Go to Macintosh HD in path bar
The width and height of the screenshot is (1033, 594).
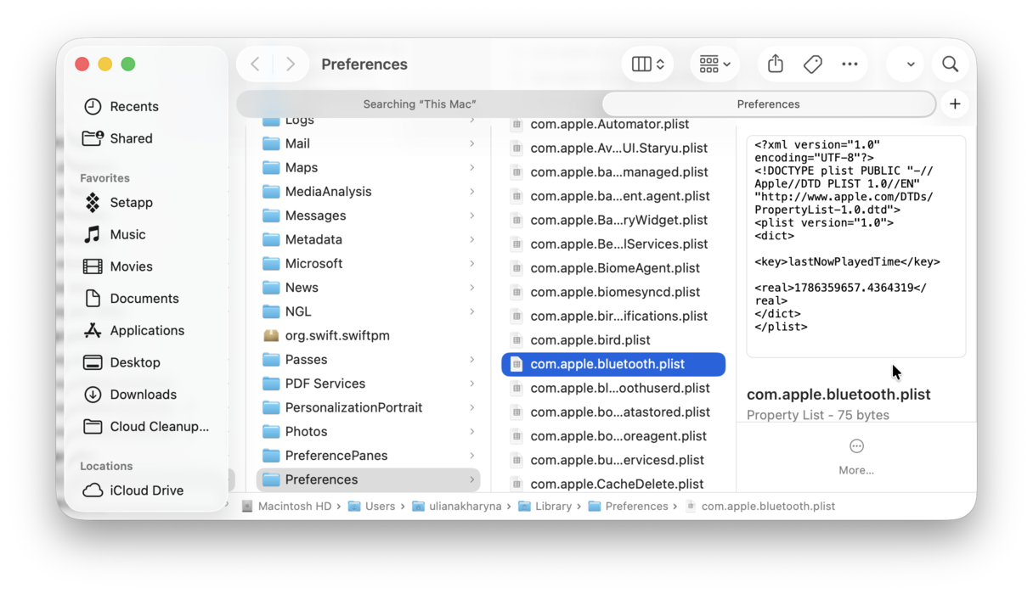click(x=286, y=506)
